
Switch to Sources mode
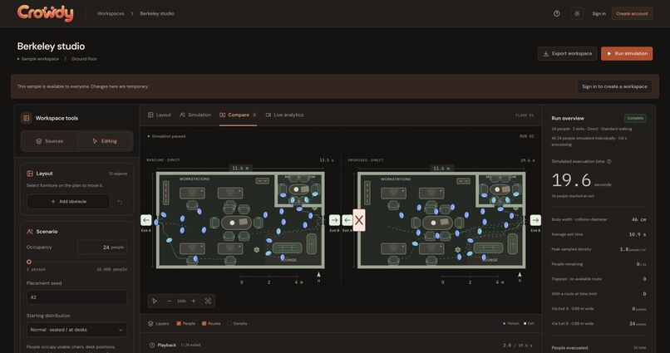(x=50, y=141)
